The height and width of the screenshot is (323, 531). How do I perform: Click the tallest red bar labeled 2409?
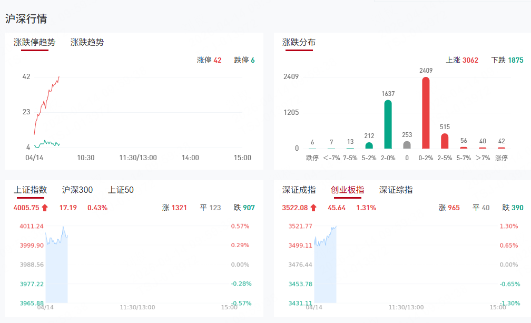(x=426, y=113)
